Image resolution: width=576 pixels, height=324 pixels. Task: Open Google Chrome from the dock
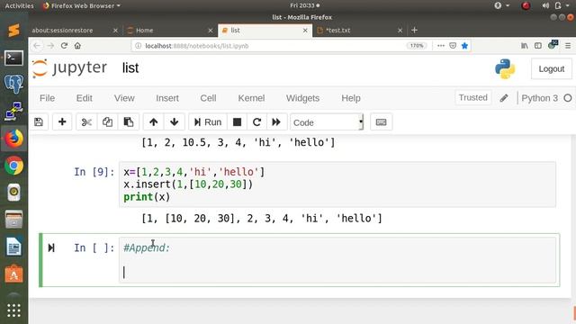pyautogui.click(x=14, y=166)
